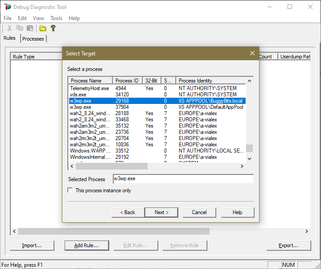
Task: Click the Remove Rule button
Action: point(185,245)
